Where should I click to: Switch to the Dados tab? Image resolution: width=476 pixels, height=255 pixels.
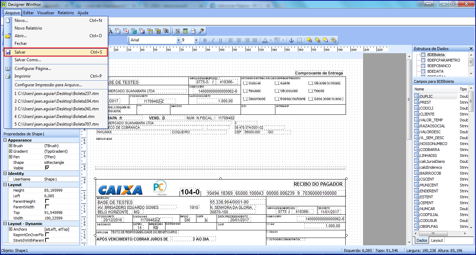click(422, 240)
